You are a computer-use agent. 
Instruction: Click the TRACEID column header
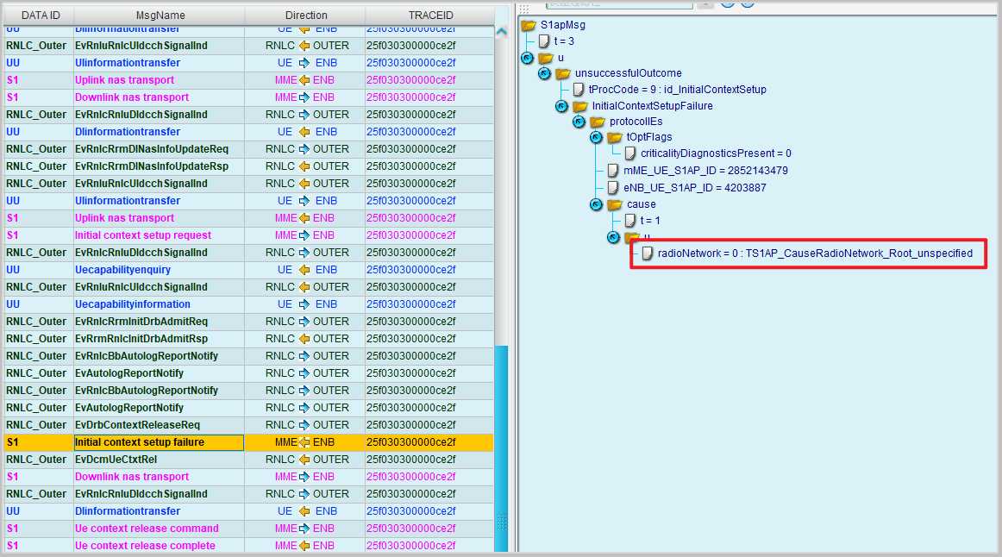pyautogui.click(x=430, y=16)
